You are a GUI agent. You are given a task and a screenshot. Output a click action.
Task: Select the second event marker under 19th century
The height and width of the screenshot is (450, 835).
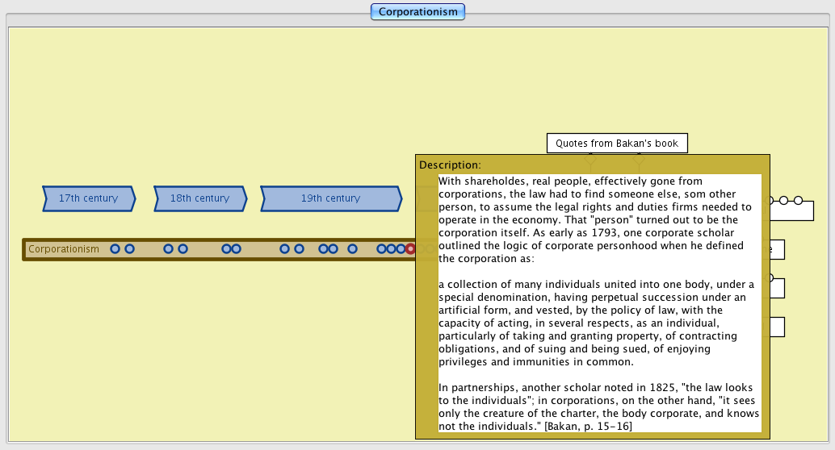tap(299, 249)
